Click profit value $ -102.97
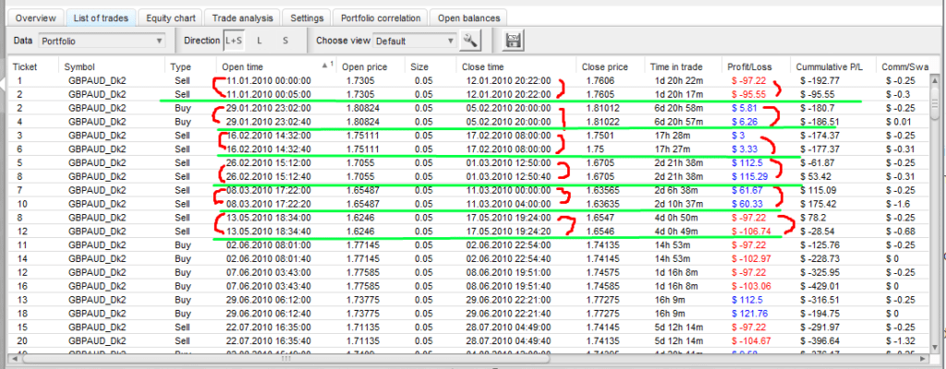Image resolution: width=946 pixels, height=369 pixels. click(753, 258)
